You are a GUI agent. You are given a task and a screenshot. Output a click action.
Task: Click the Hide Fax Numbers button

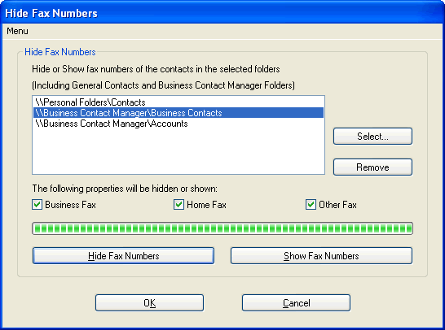123,255
